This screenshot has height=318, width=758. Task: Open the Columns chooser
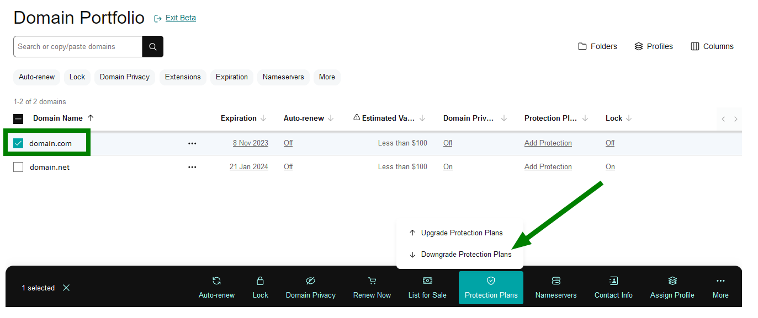(712, 46)
